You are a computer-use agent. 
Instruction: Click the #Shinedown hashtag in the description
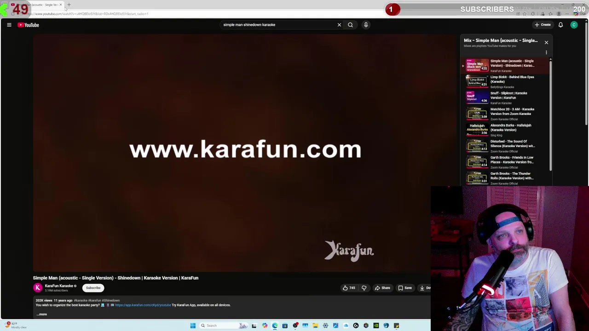click(111, 301)
